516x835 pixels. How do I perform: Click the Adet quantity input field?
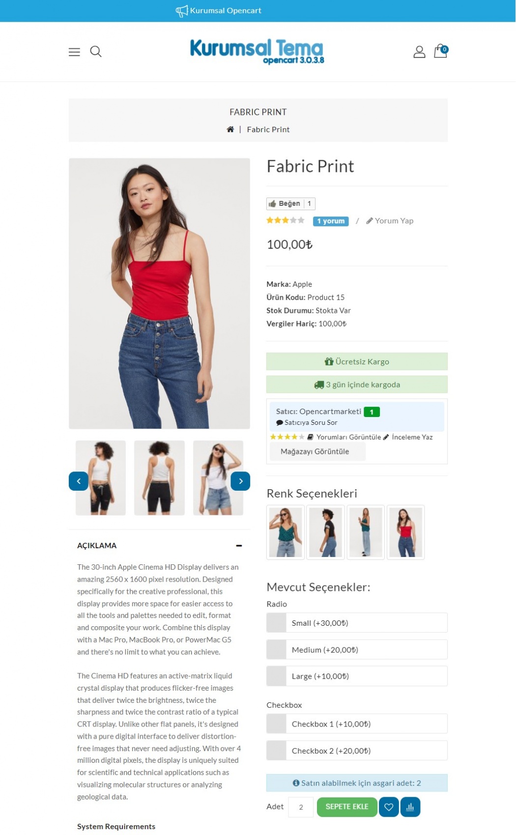tap(301, 807)
